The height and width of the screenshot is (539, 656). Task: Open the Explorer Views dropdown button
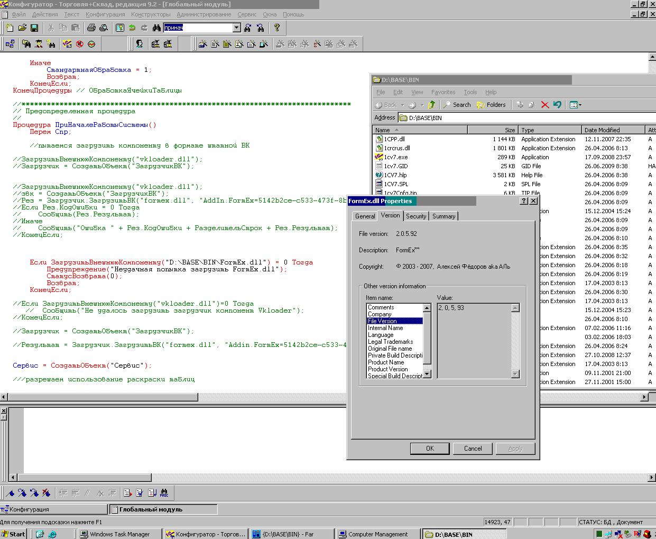click(x=575, y=105)
